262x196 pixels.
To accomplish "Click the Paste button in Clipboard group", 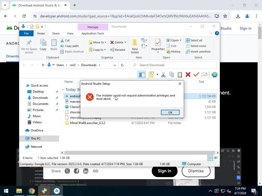I will click(x=54, y=45).
